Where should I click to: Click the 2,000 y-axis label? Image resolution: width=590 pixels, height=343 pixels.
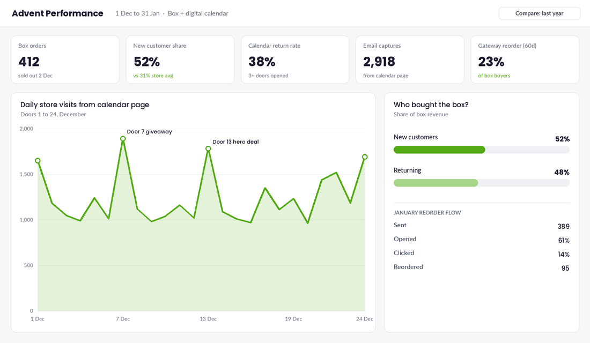coord(26,129)
